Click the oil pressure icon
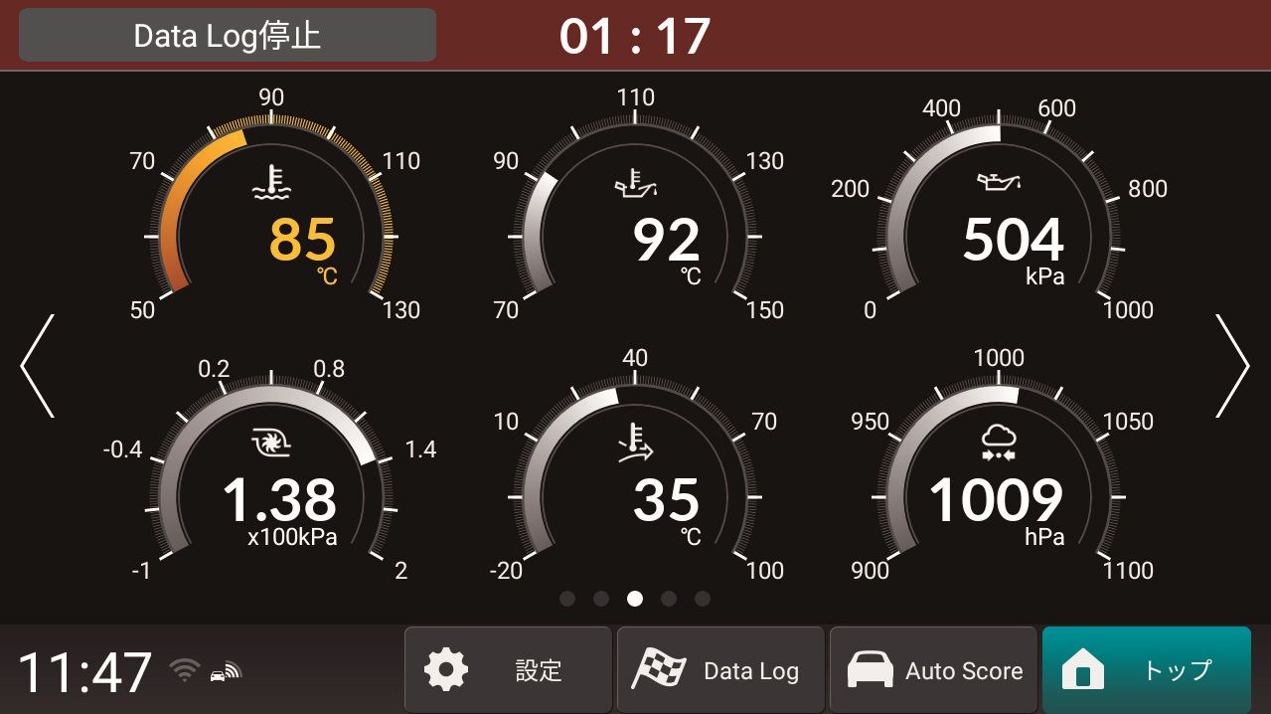Screen dimensions: 1271x714 (999, 182)
